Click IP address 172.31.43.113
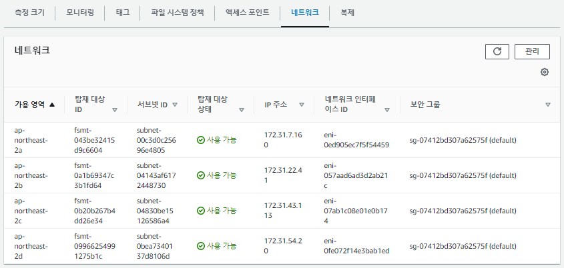Screen dimensions: 564x268 pyautogui.click(x=283, y=211)
